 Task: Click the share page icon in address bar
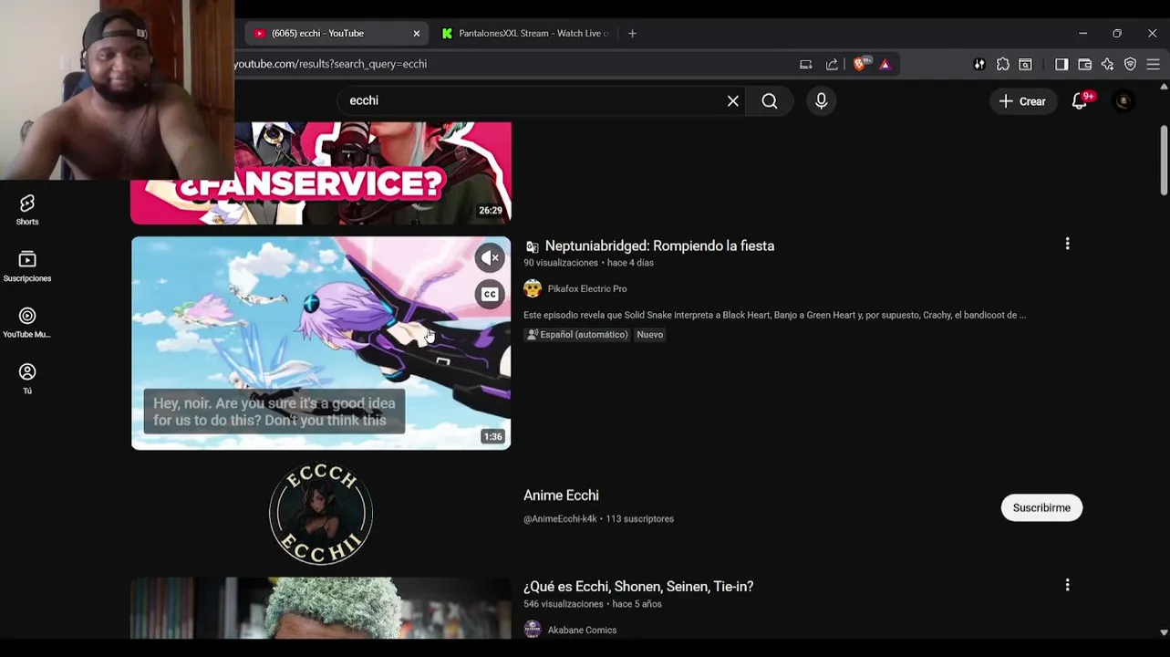click(x=832, y=64)
